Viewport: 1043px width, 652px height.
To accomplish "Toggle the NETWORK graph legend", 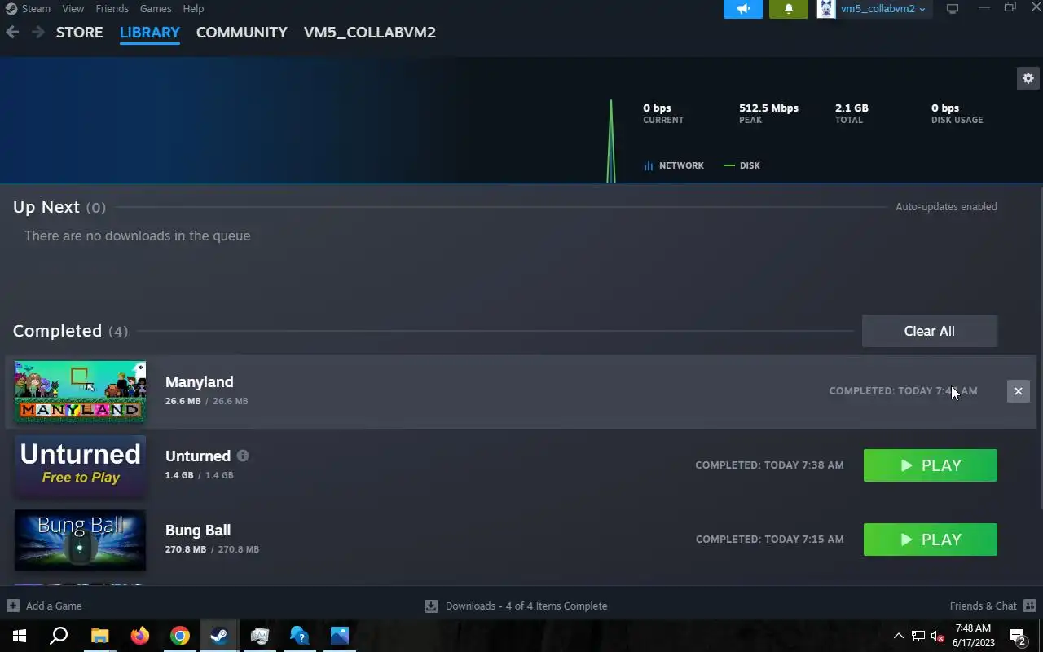I will tap(673, 165).
